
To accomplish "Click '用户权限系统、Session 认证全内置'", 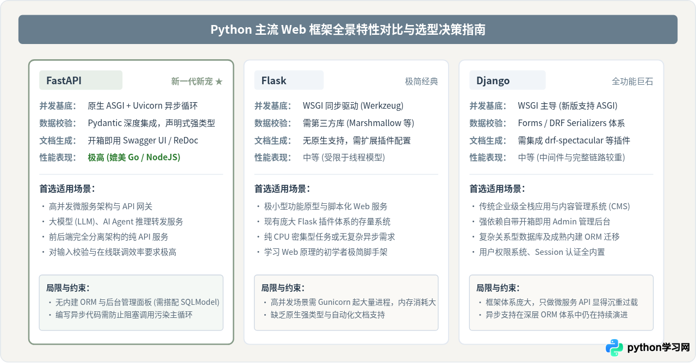I will tap(542, 252).
